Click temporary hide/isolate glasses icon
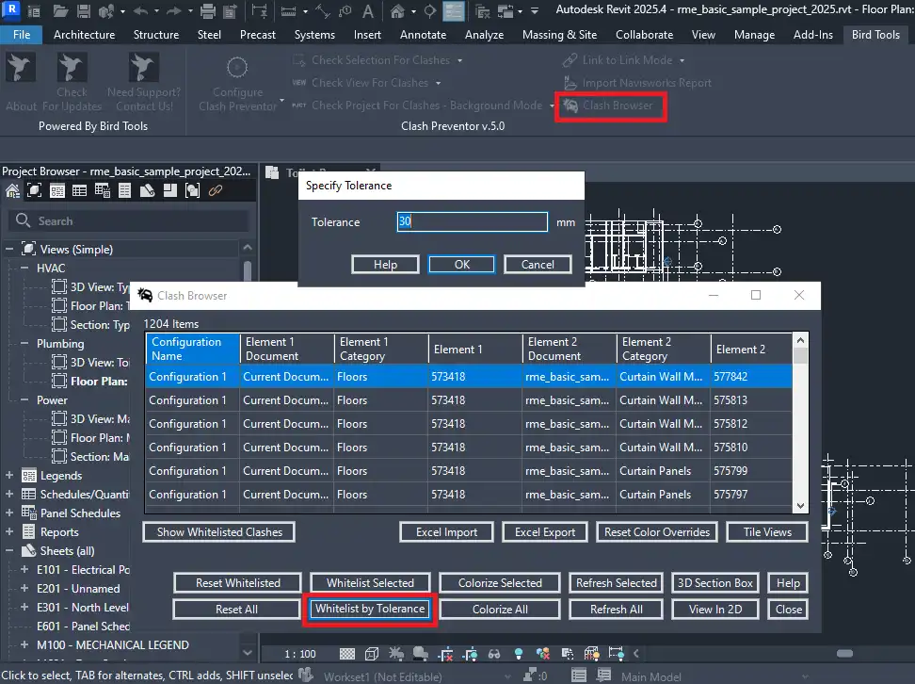 (x=493, y=653)
